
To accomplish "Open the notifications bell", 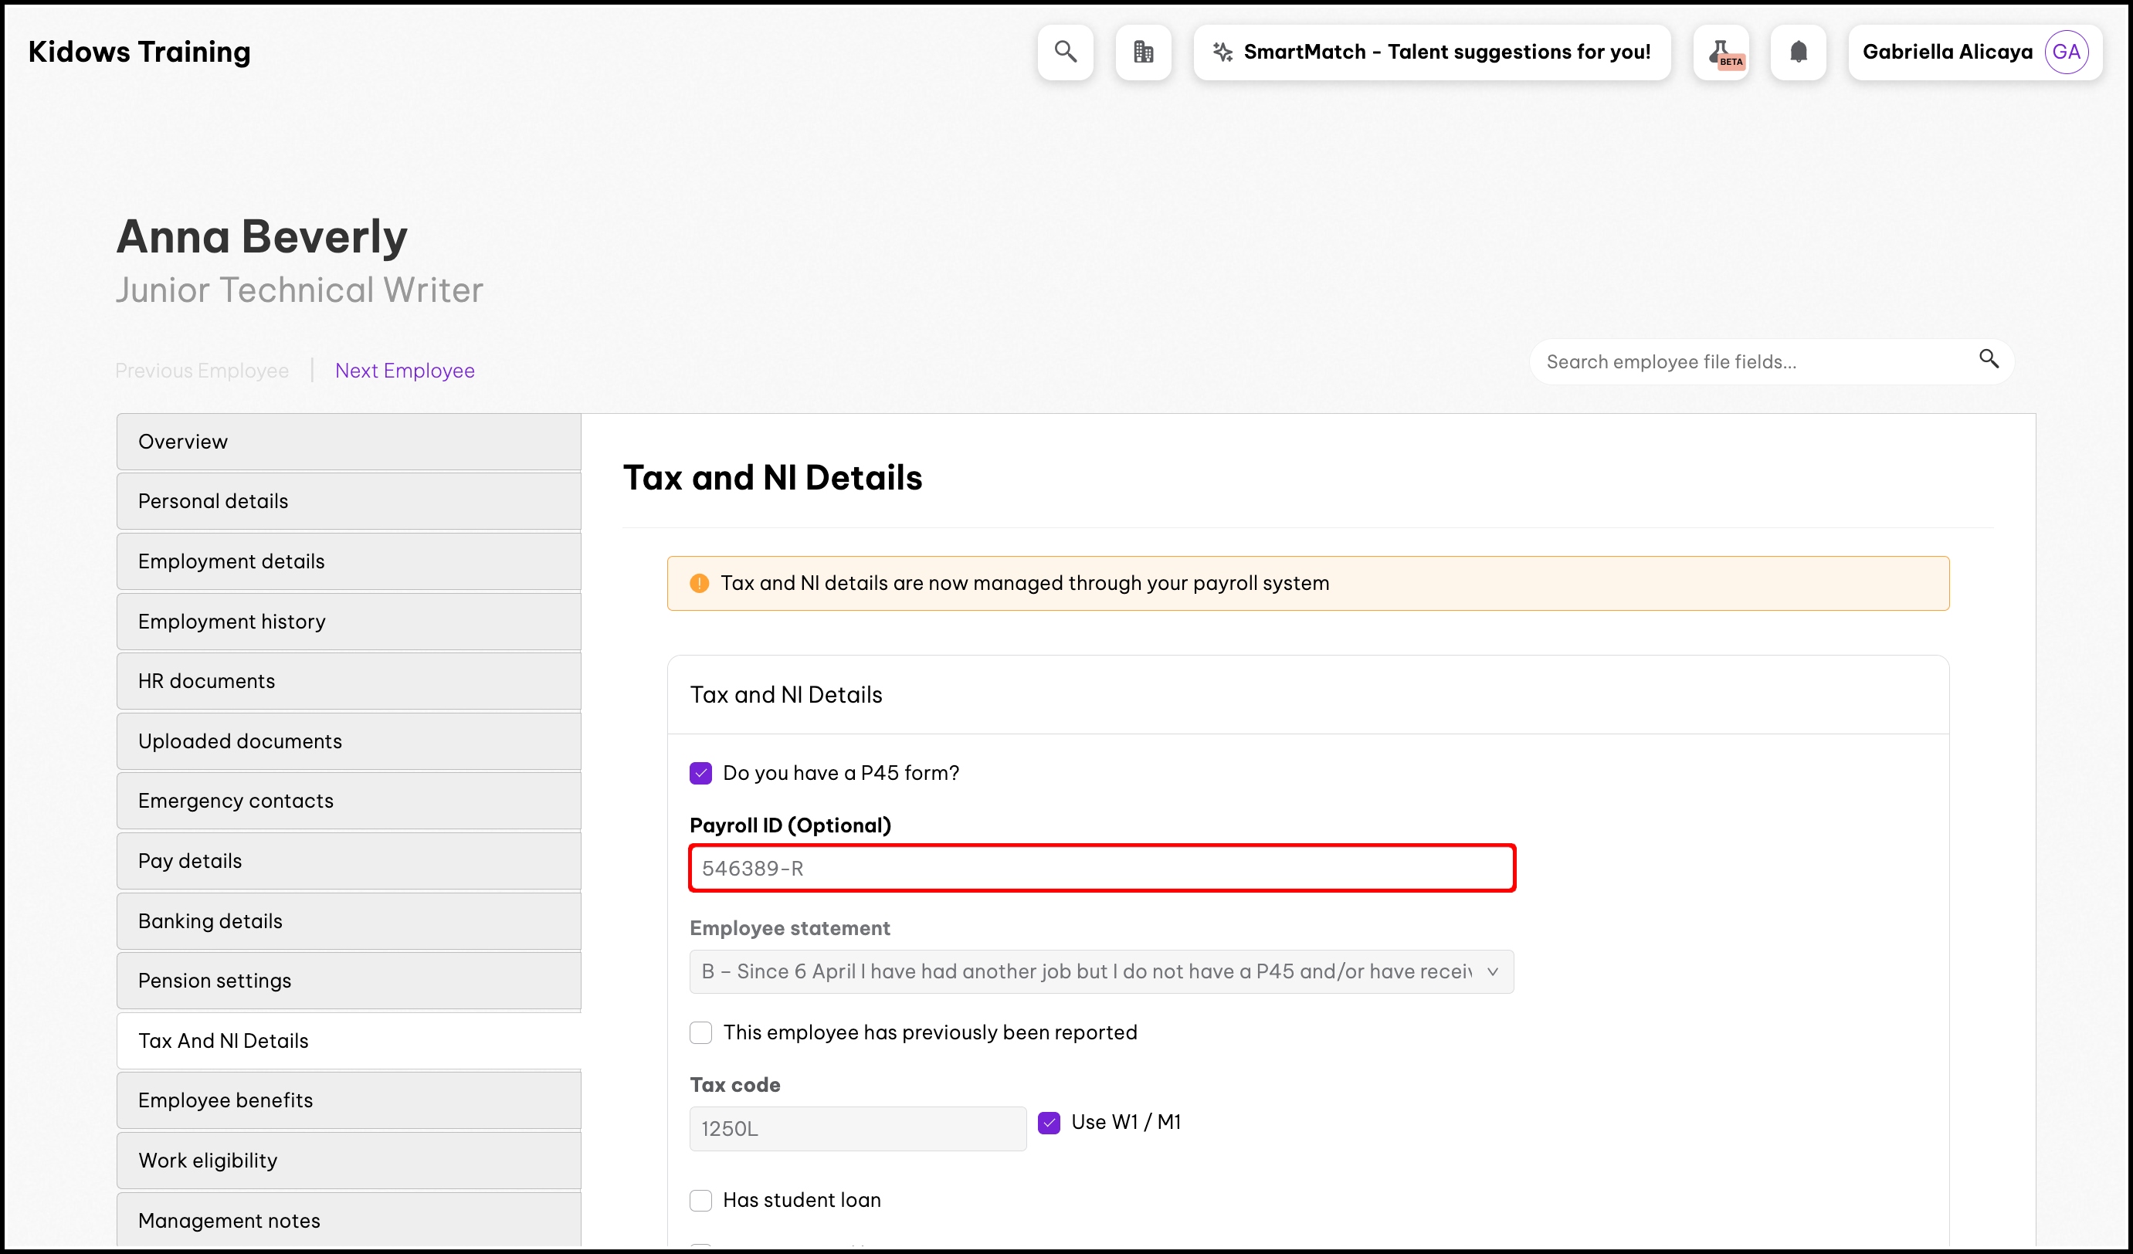I will click(x=1798, y=52).
